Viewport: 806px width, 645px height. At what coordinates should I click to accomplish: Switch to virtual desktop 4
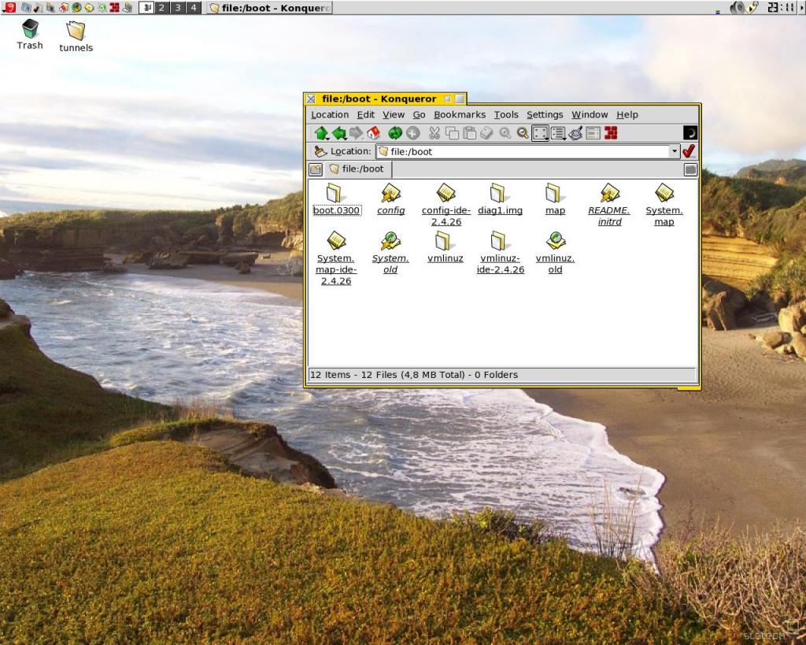pyautogui.click(x=194, y=7)
